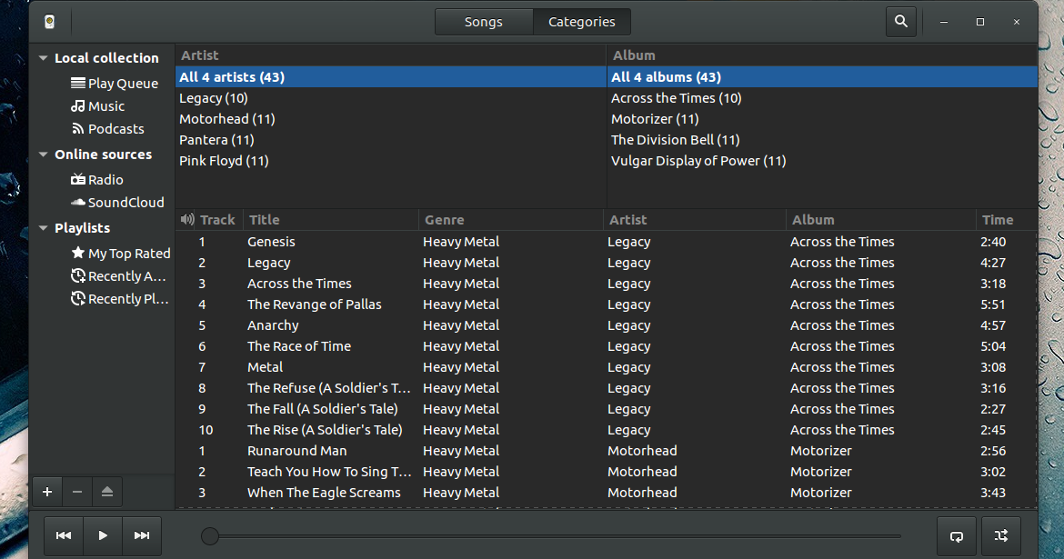
Task: Open the search tool
Action: click(899, 20)
